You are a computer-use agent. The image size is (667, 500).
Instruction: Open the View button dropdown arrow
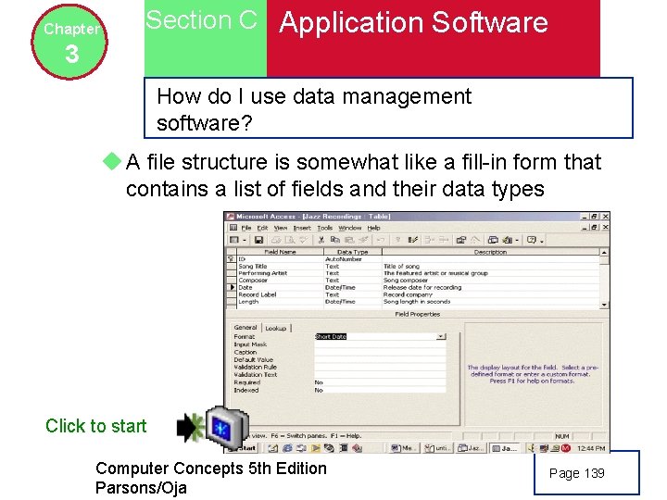245,240
